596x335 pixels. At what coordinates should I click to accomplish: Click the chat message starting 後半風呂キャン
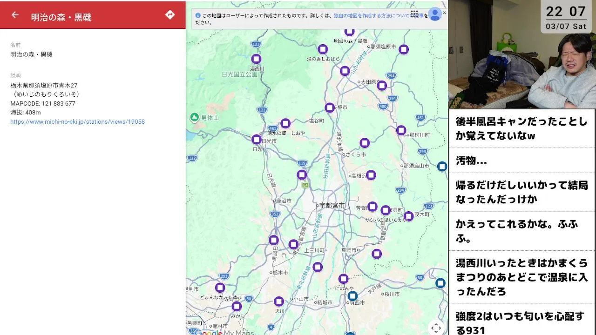(x=522, y=128)
